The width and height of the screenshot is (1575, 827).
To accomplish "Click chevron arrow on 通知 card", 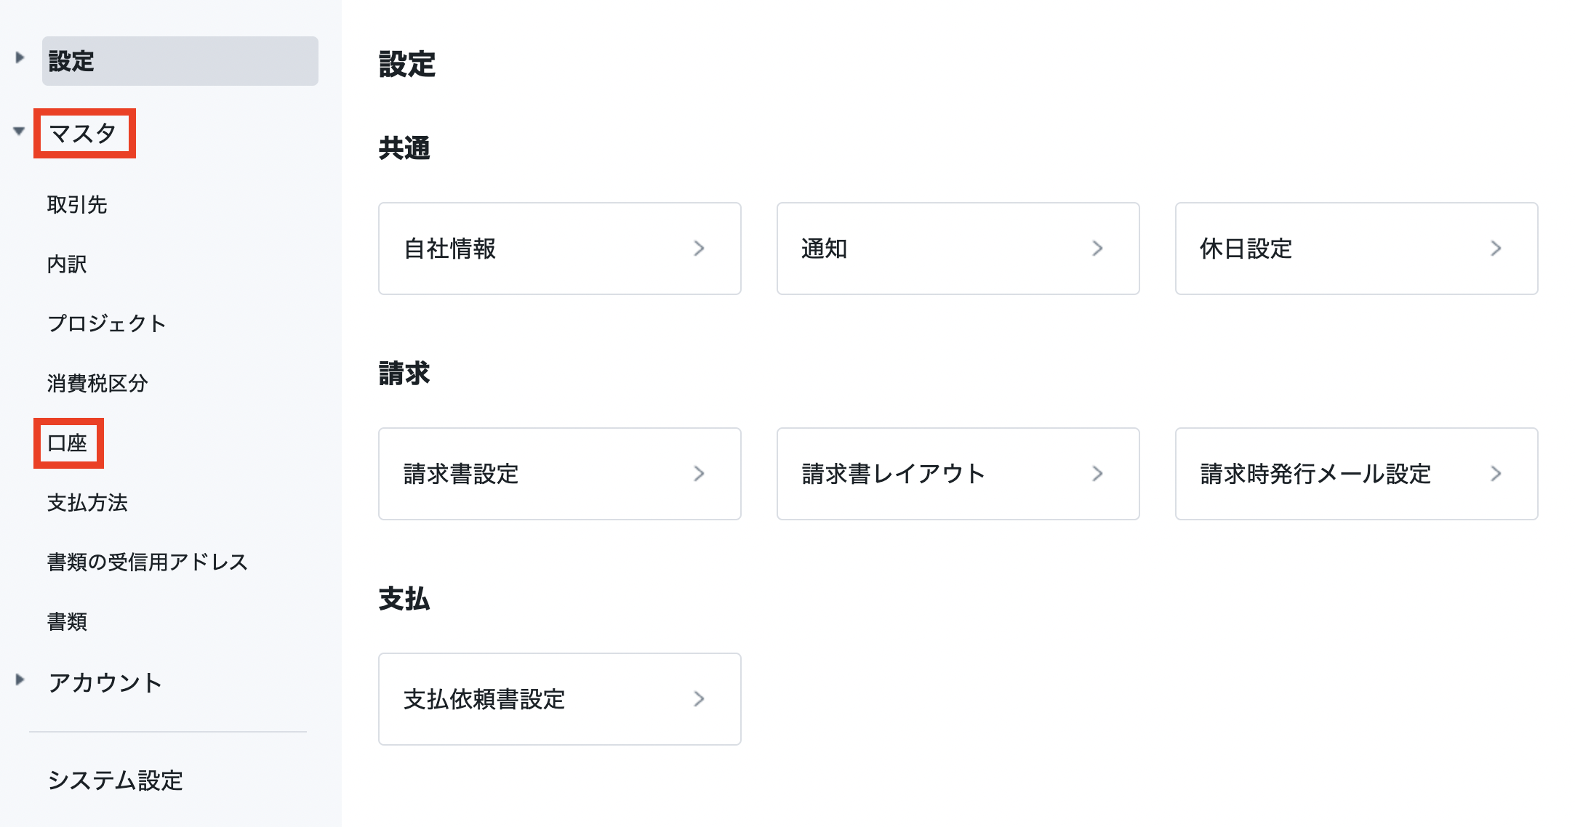I will (1097, 249).
